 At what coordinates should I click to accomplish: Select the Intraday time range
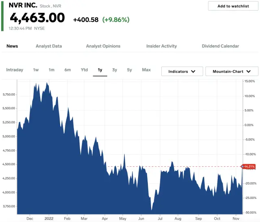pos(15,70)
